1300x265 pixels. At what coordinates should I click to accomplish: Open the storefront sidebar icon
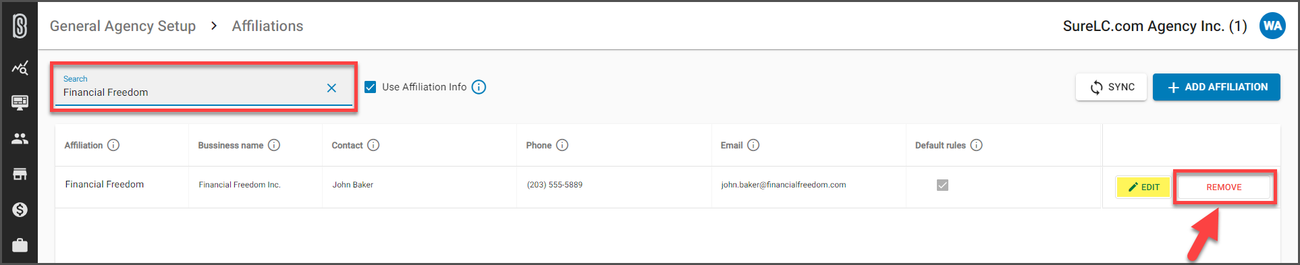(20, 174)
